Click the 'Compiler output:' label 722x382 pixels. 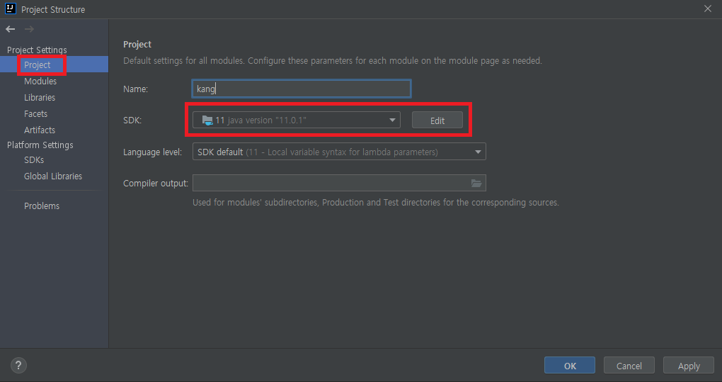click(156, 184)
